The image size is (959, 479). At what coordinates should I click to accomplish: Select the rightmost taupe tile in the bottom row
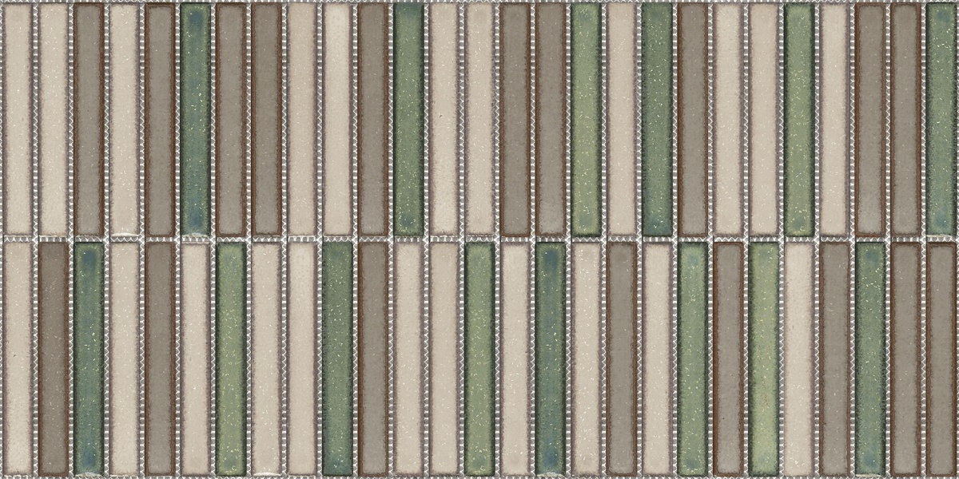pyautogui.click(x=941, y=358)
